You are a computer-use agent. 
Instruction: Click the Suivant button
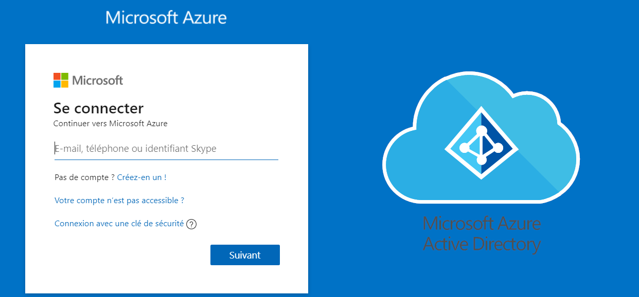coord(245,255)
